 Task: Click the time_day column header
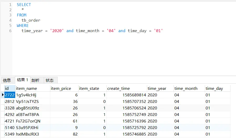[214, 88]
